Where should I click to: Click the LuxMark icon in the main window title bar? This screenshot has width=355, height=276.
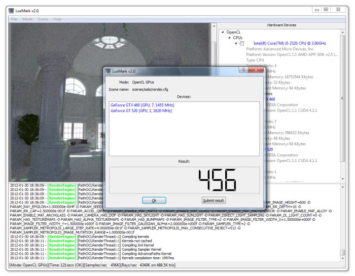11,11
